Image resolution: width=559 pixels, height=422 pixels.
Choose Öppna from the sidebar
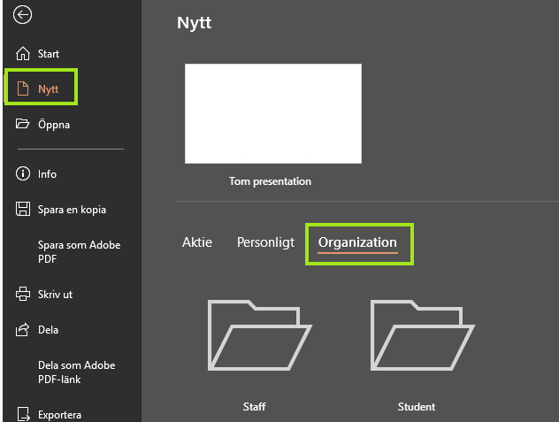(54, 125)
